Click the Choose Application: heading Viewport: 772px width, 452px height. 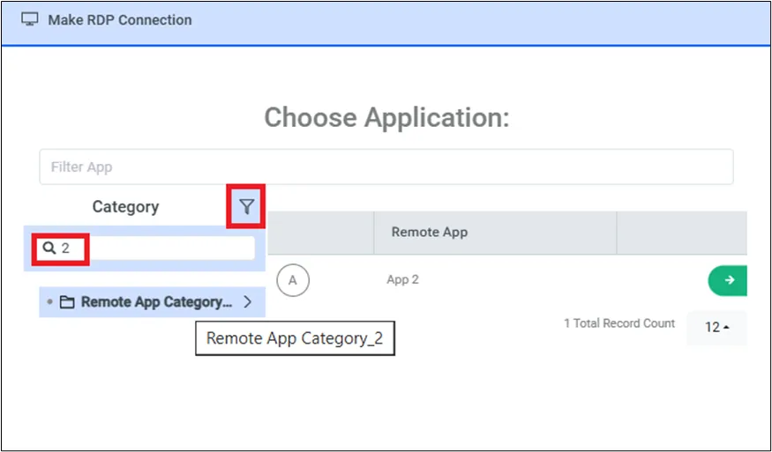(x=386, y=117)
